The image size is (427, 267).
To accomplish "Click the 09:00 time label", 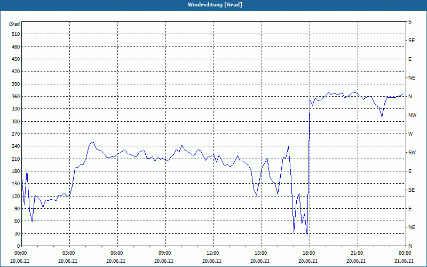I will click(164, 253).
